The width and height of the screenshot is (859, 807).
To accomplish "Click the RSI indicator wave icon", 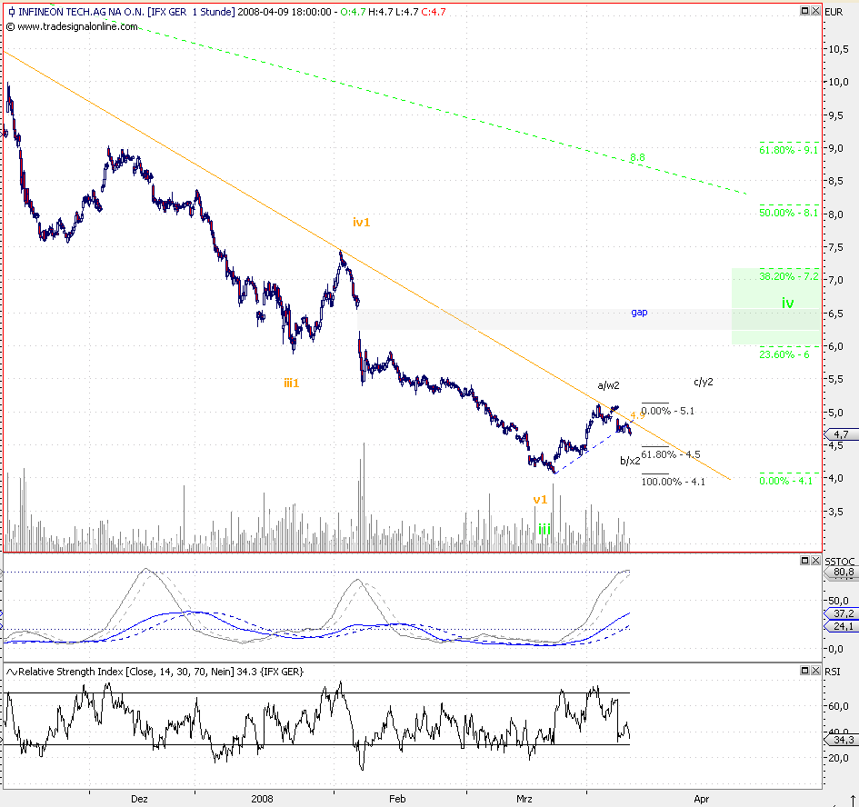I will point(11,671).
